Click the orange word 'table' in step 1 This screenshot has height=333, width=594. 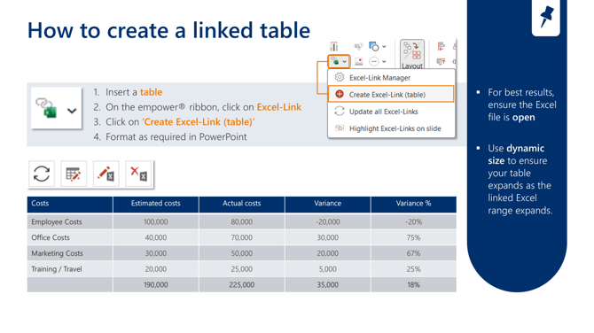point(151,92)
